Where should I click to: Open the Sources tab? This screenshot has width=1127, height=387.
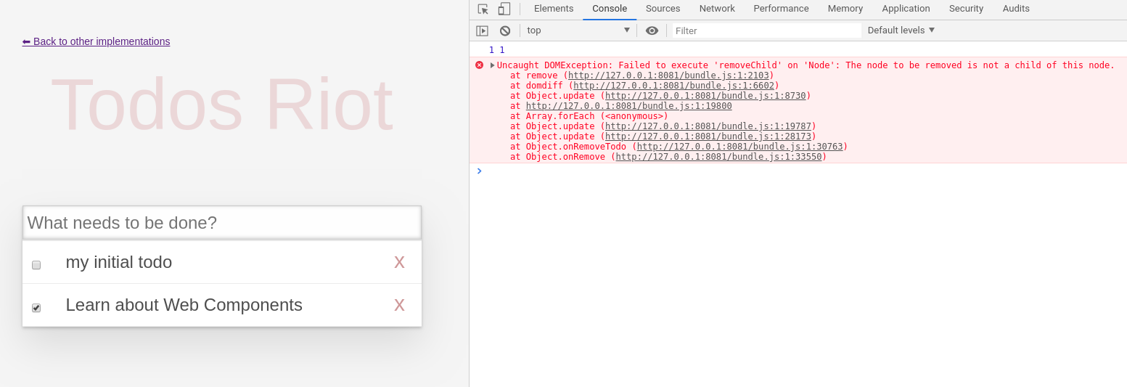663,9
